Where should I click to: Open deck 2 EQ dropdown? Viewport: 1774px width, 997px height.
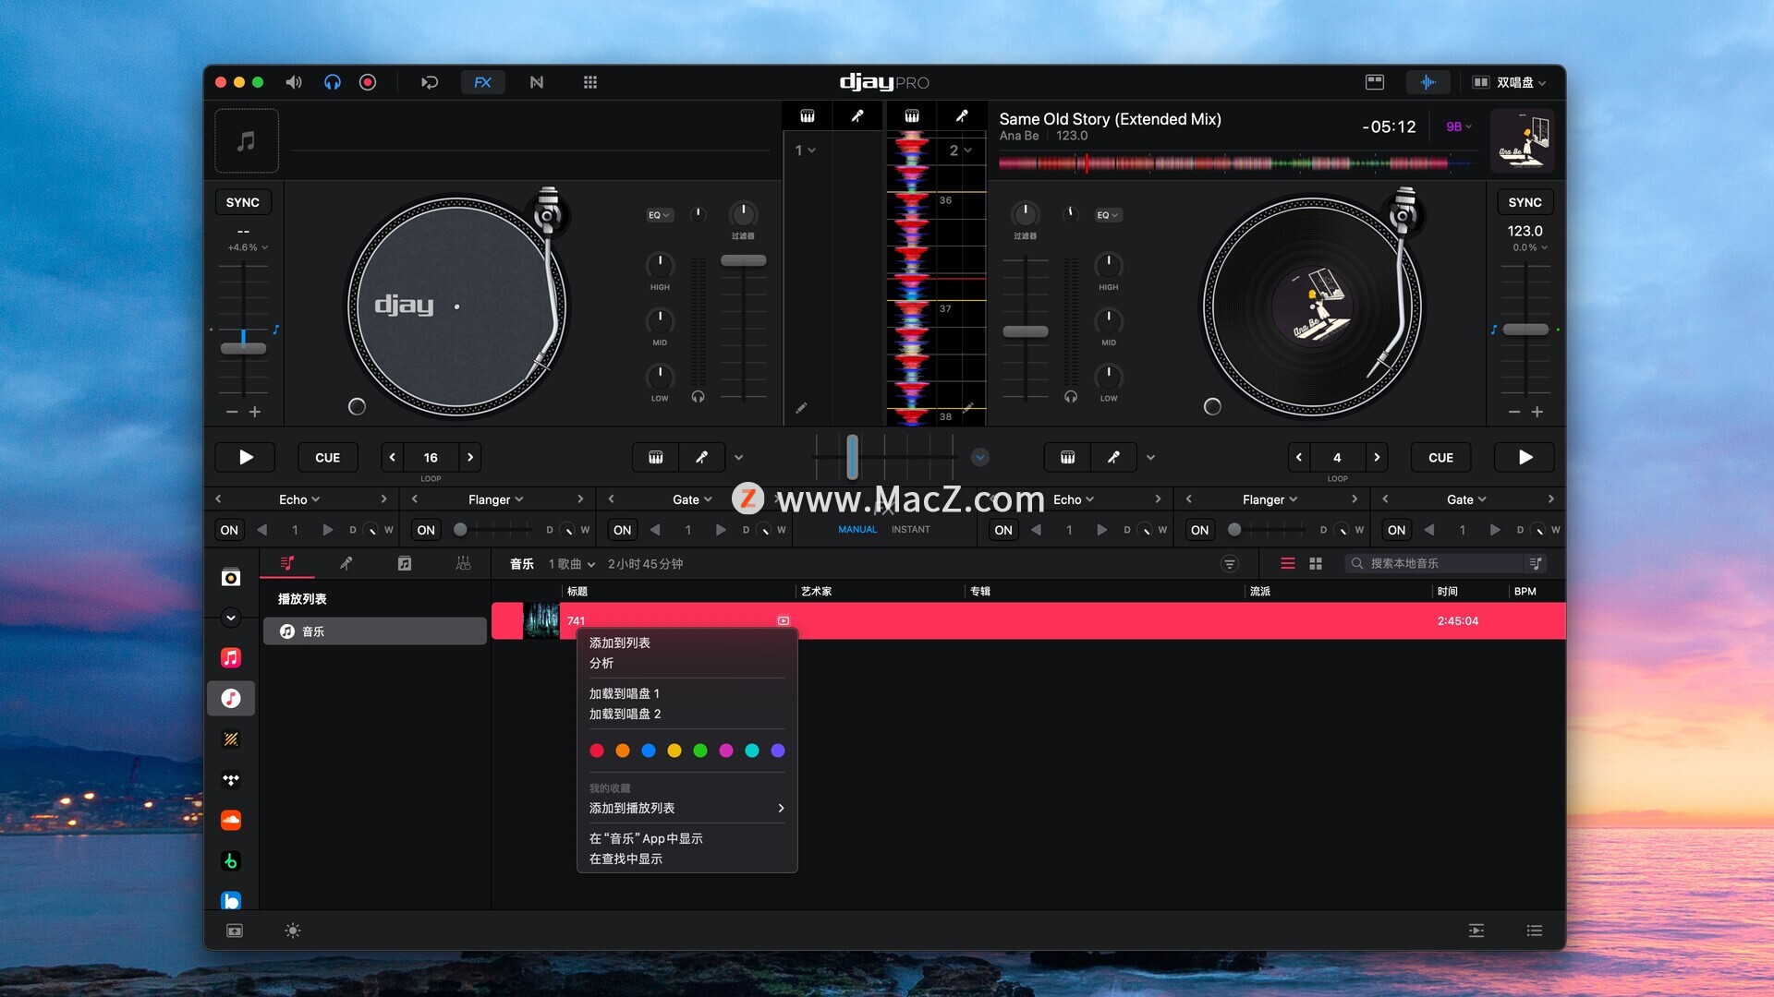click(x=1108, y=215)
